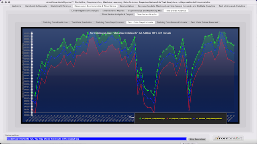Click the DJI_AdjClose_1-step-ahead-predicted legend label
Viewport: 257px width, 144px height.
[x=209, y=118]
